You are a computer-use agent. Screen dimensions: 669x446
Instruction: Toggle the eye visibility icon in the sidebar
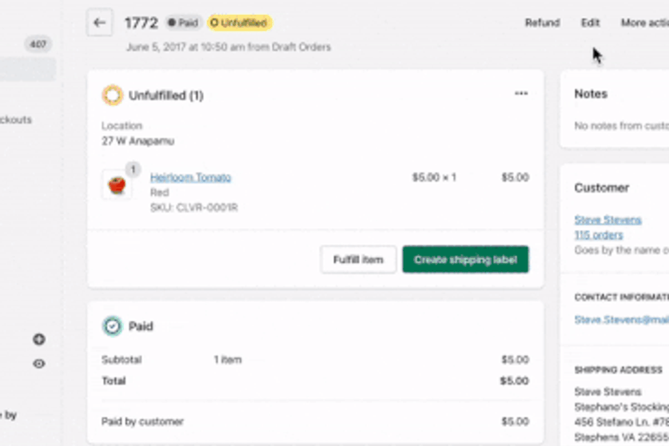coord(39,364)
